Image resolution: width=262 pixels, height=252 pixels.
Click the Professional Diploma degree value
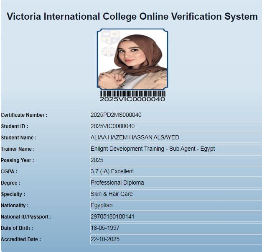(117, 183)
